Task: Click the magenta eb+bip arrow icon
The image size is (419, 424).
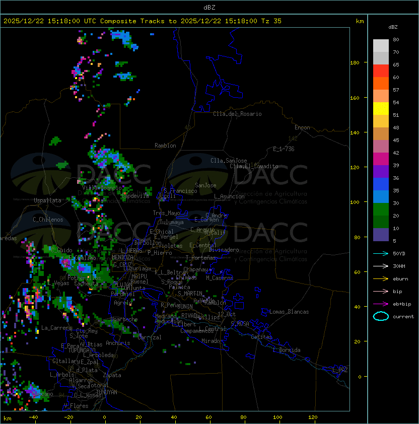Action: click(x=381, y=304)
